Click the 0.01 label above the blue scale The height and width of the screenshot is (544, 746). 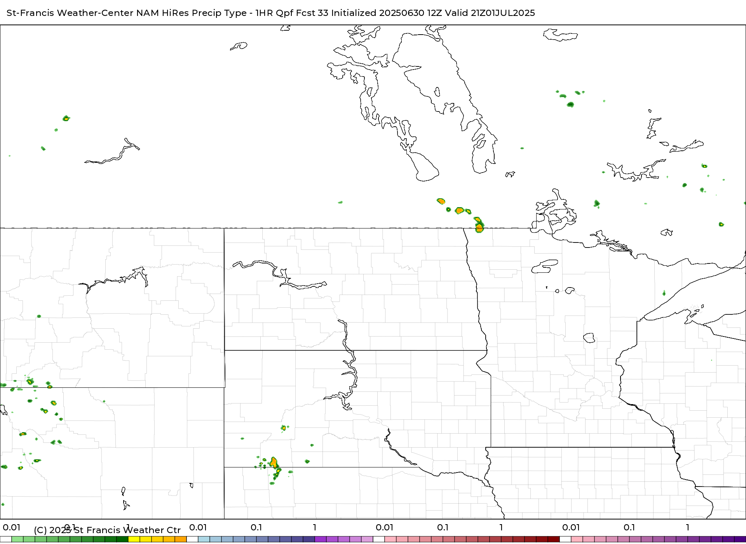tap(198, 528)
